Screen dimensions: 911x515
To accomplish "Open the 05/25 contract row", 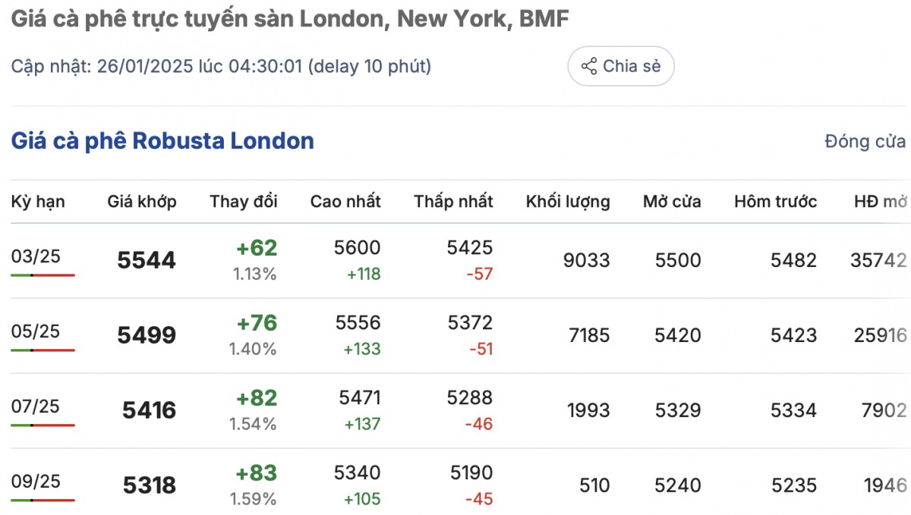I will [x=36, y=331].
